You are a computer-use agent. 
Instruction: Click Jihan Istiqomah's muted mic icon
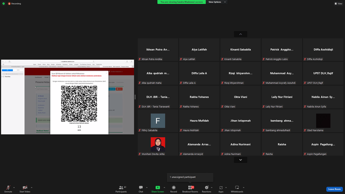click(222, 130)
